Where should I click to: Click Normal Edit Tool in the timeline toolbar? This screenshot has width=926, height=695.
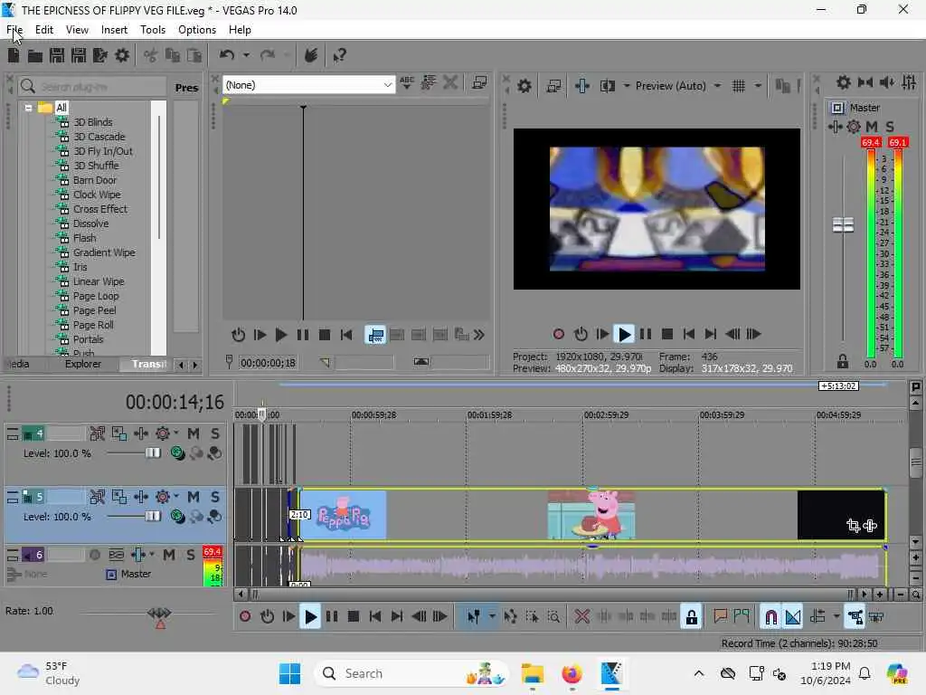pos(474,617)
